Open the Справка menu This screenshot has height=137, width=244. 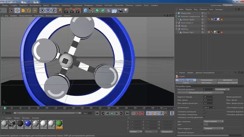tap(154, 5)
